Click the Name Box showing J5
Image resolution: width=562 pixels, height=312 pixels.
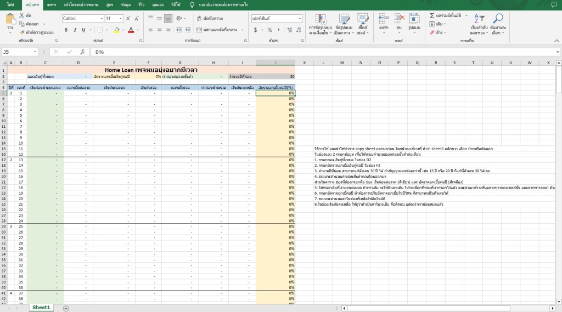click(16, 52)
